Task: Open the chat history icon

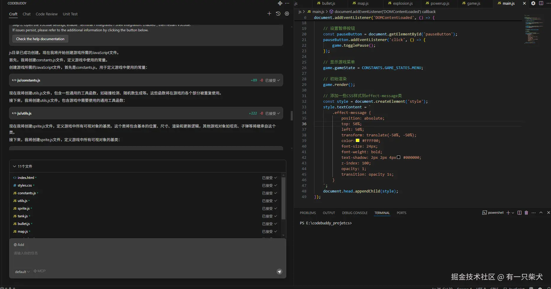Action: point(278,14)
